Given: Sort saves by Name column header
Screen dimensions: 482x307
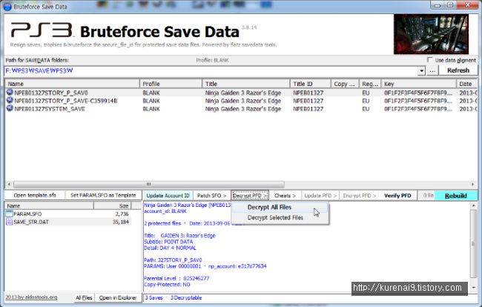Looking at the screenshot, I should click(x=72, y=84).
